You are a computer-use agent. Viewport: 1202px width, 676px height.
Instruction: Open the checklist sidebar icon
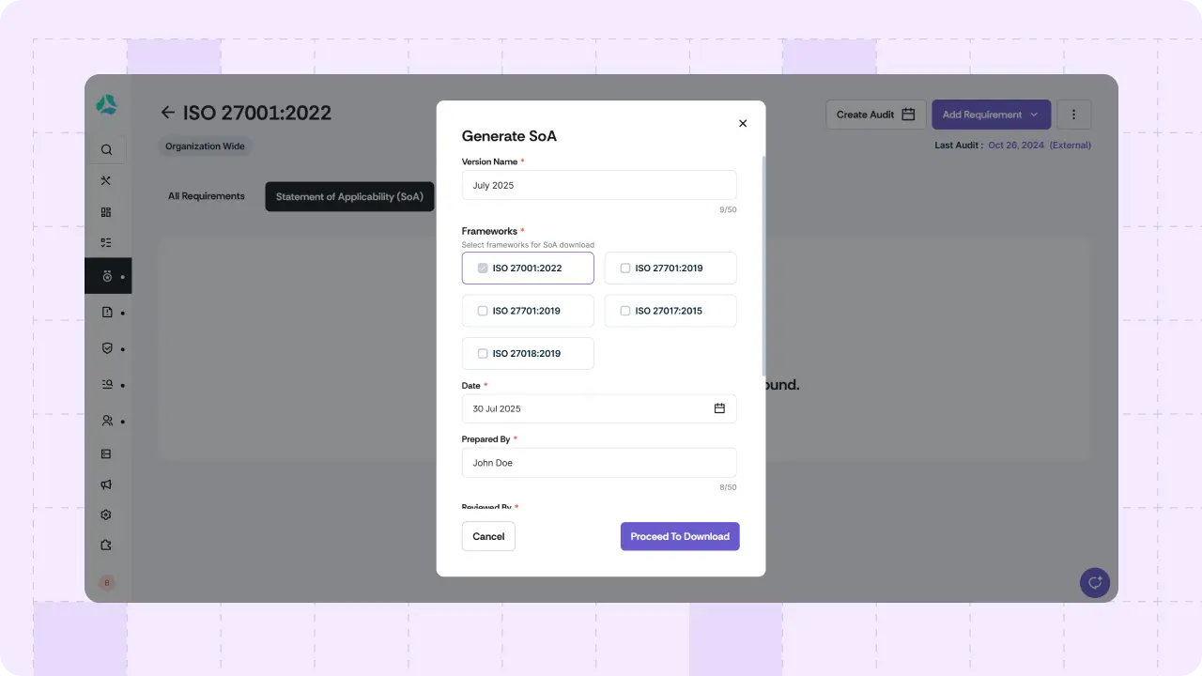tap(106, 242)
